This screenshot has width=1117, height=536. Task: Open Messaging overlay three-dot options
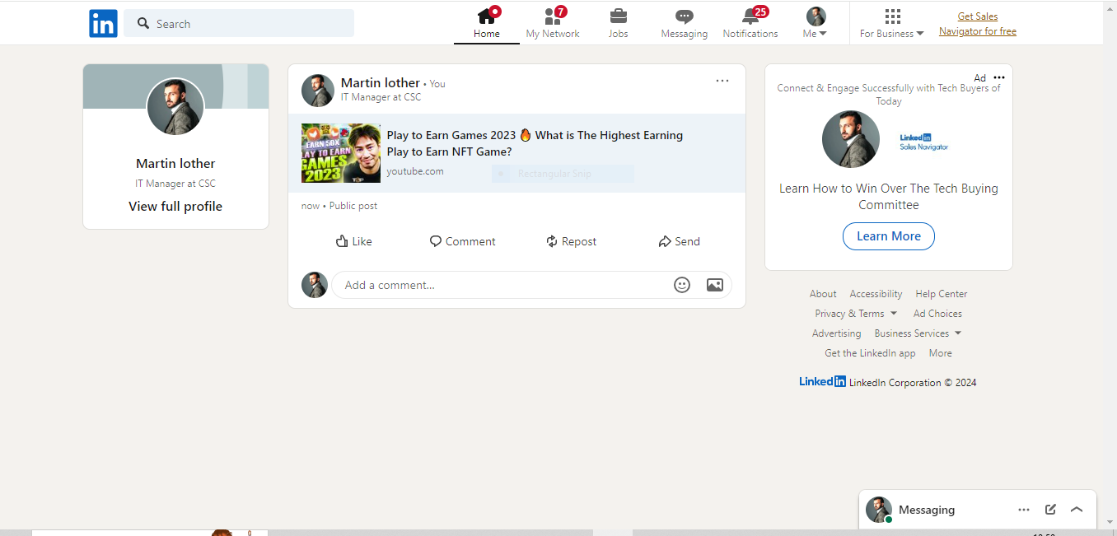1024,510
